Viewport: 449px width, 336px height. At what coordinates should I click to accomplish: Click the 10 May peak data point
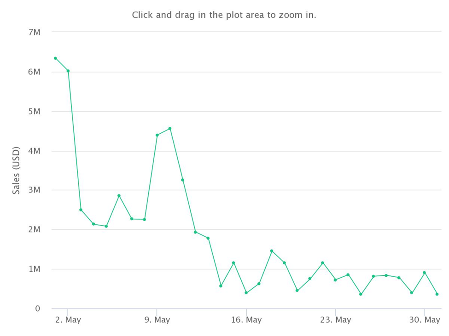point(170,128)
